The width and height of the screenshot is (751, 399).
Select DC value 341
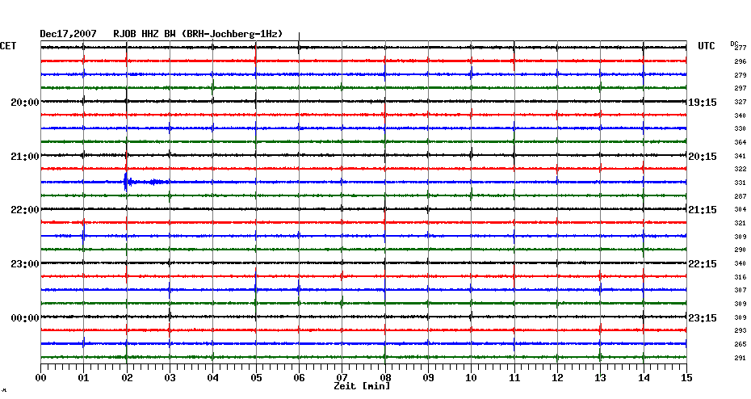pos(741,156)
